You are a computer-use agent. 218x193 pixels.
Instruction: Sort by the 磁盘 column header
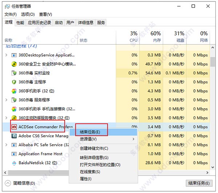point(175,37)
